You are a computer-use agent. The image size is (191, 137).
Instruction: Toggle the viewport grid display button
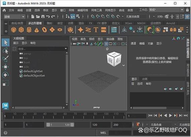point(106,44)
